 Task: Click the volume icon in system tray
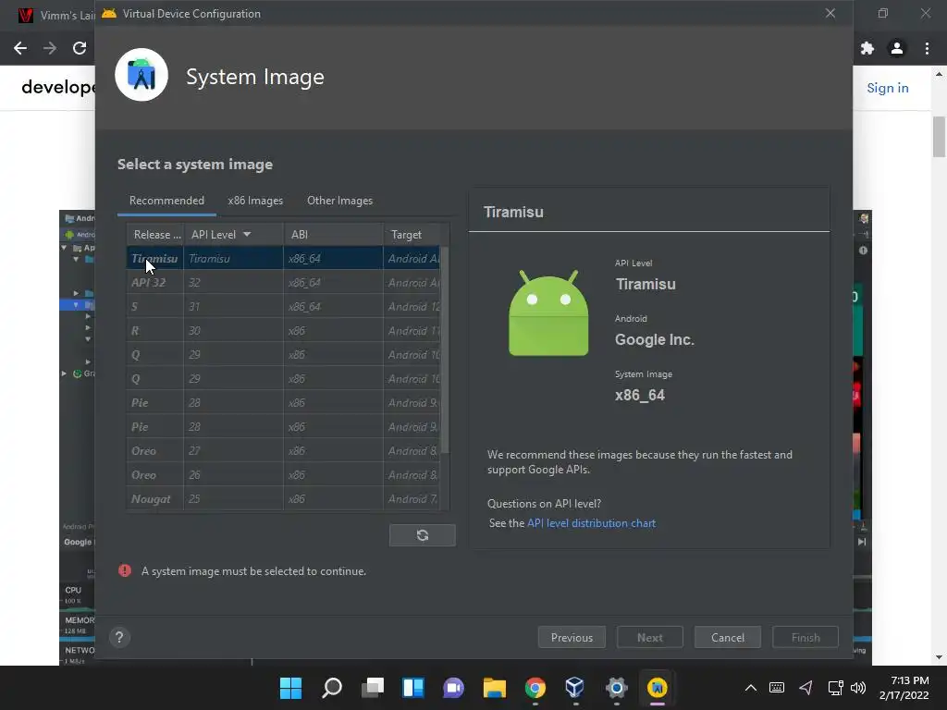(857, 688)
